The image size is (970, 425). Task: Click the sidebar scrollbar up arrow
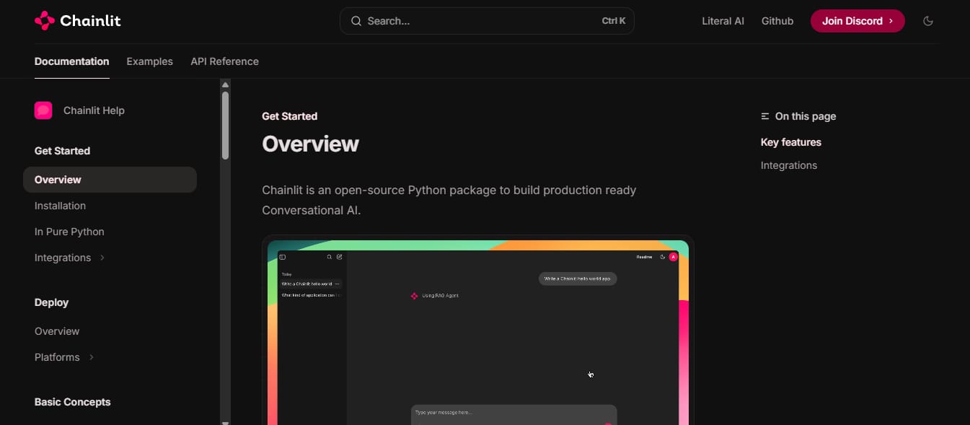(x=225, y=84)
